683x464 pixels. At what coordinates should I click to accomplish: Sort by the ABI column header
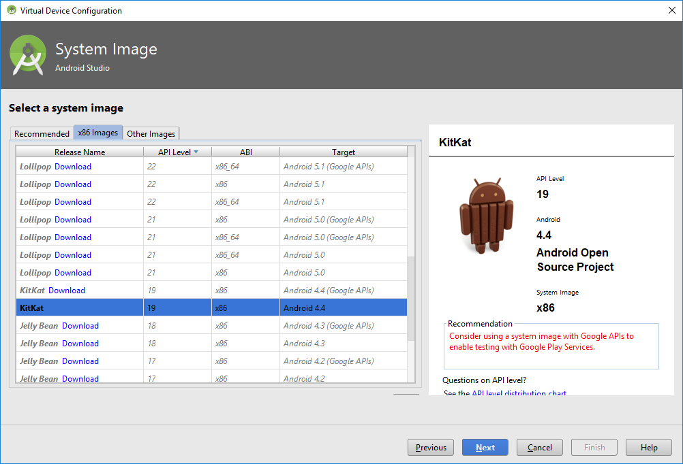point(245,152)
